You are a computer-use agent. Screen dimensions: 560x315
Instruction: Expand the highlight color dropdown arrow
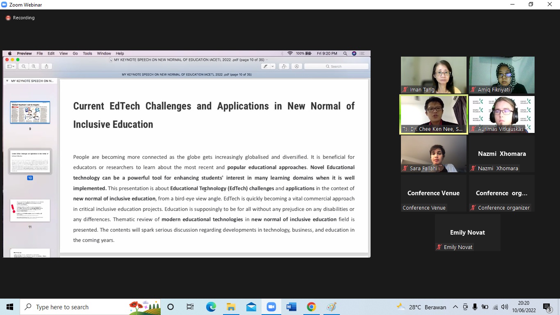point(273,66)
